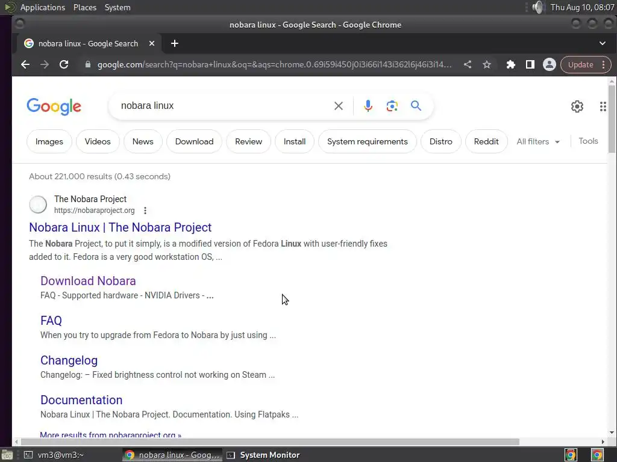
Task: Open Chrome extensions puzzle icon
Action: pos(511,64)
